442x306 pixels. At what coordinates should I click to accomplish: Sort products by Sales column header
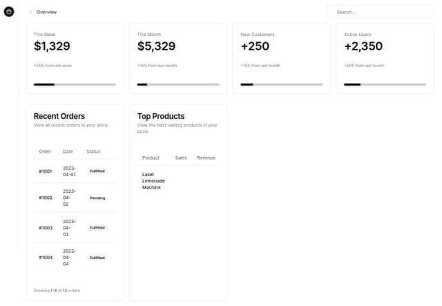click(x=181, y=157)
